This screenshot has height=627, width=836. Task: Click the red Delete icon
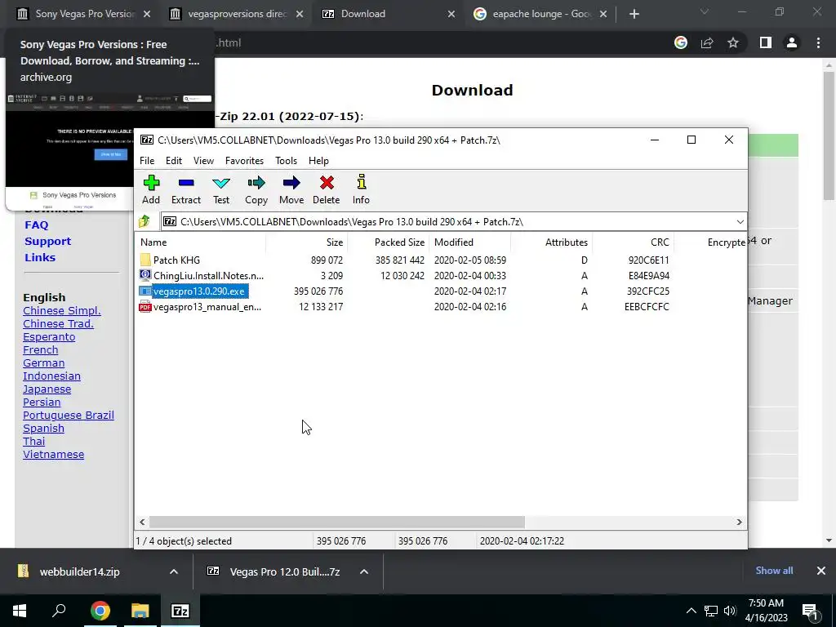[x=327, y=183]
